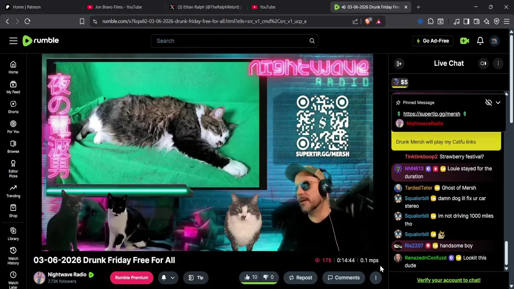Go back in browser history
The width and height of the screenshot is (514, 289).
coord(7,21)
